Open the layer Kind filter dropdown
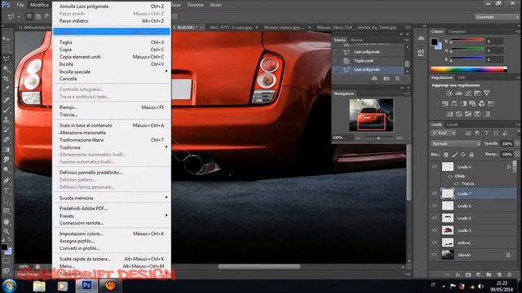 [x=444, y=133]
